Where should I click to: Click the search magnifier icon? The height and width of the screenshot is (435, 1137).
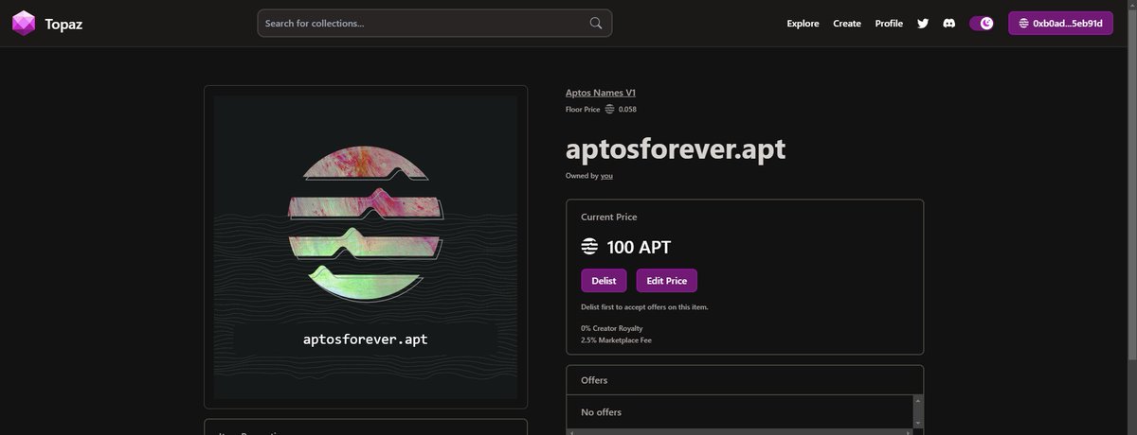[596, 24]
